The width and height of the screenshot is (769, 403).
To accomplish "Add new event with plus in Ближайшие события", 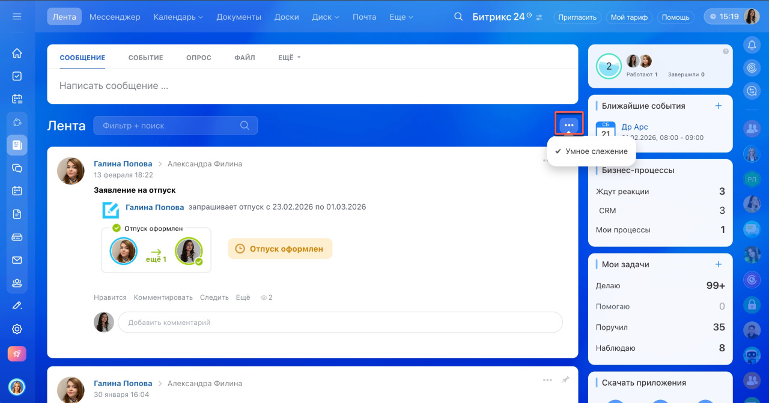I will tap(718, 106).
